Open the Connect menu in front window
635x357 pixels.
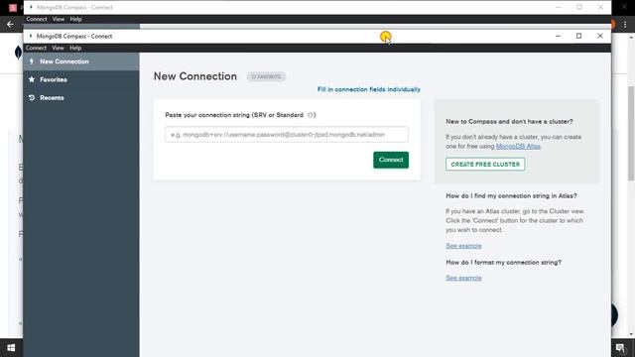[36, 48]
